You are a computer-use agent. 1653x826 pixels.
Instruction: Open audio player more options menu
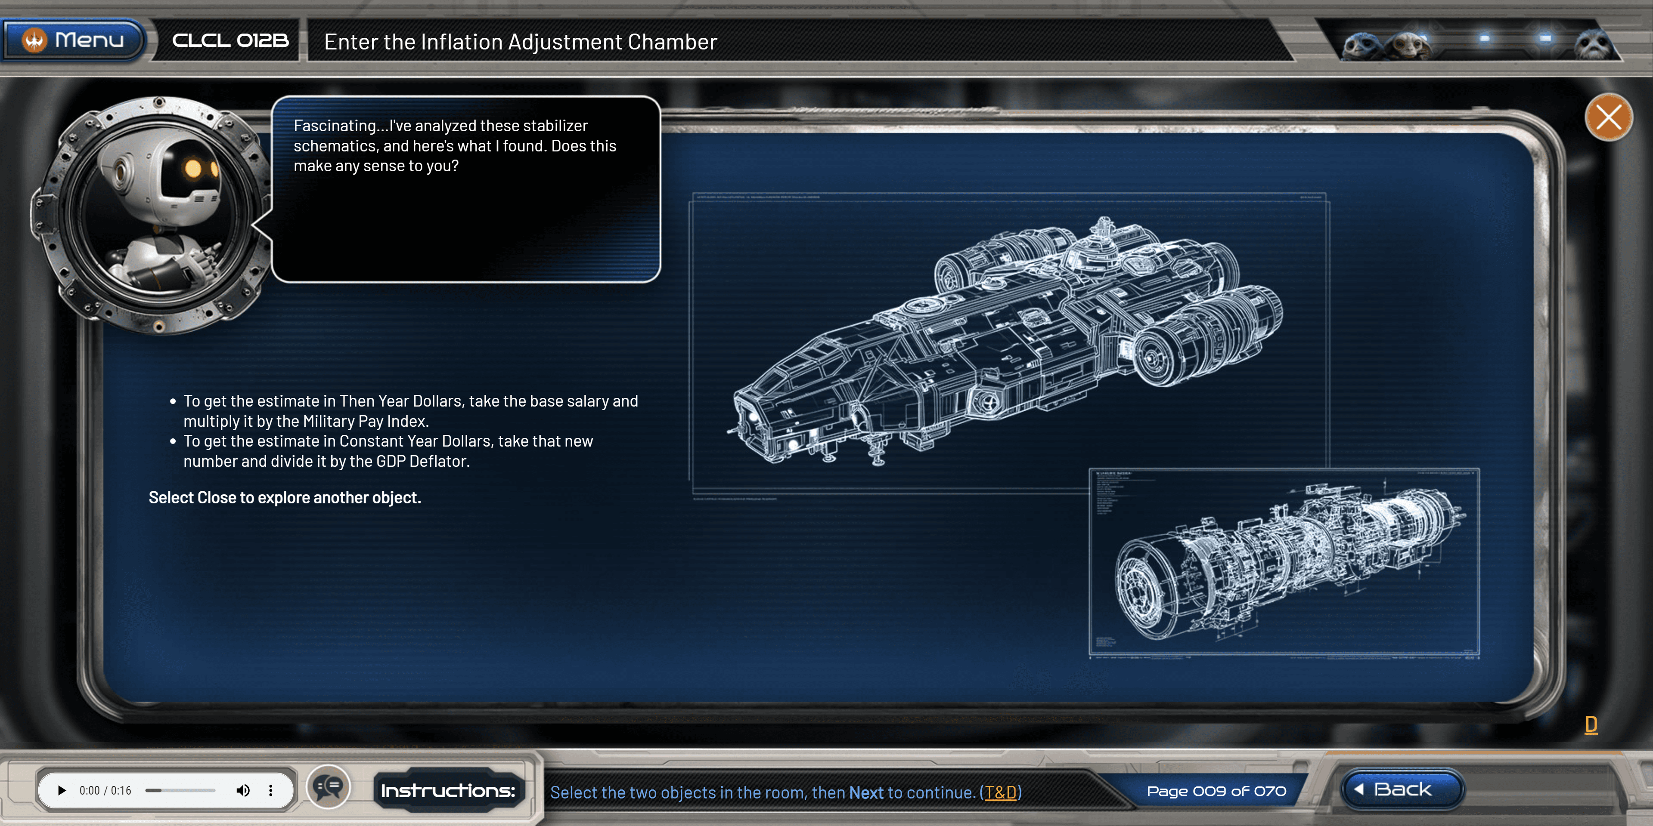[271, 790]
